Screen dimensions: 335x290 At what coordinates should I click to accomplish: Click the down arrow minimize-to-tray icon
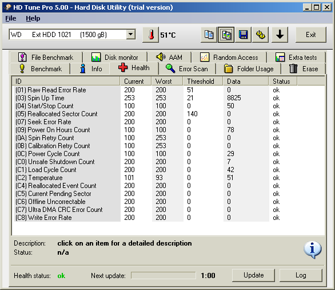point(280,35)
